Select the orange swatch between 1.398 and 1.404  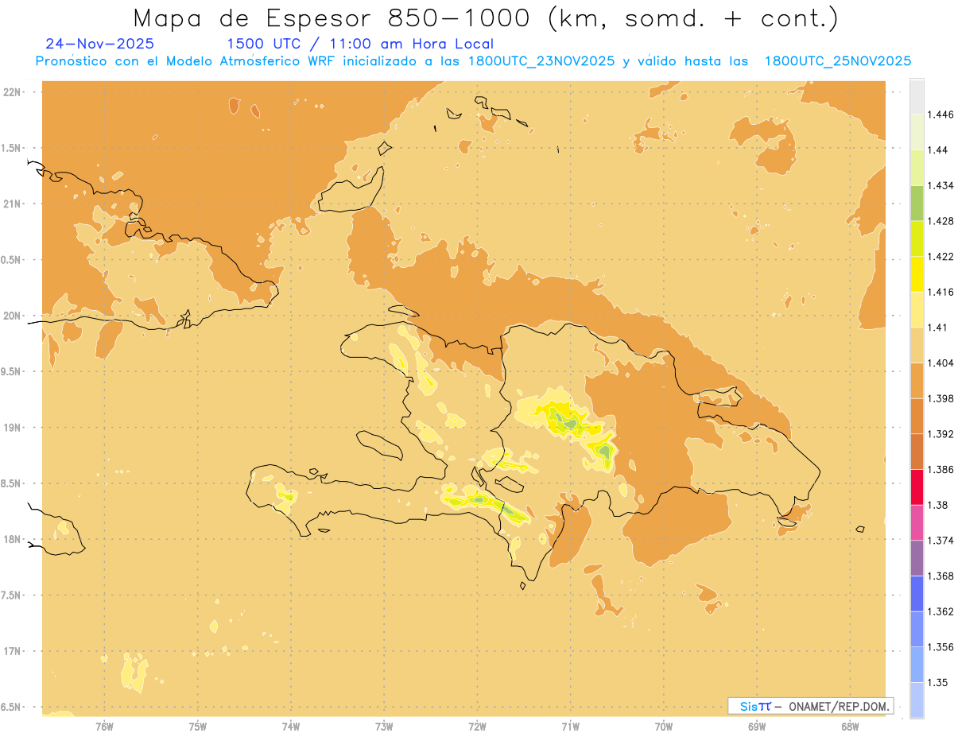tap(917, 380)
